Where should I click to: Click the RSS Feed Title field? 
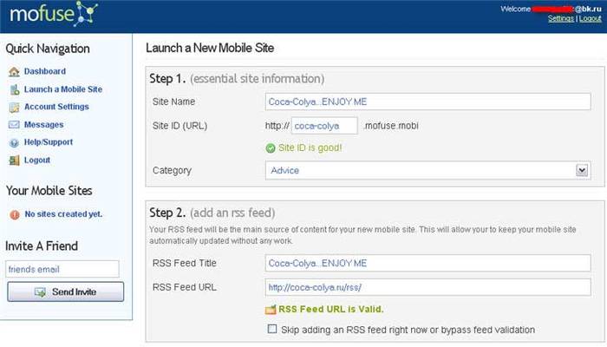tap(428, 263)
